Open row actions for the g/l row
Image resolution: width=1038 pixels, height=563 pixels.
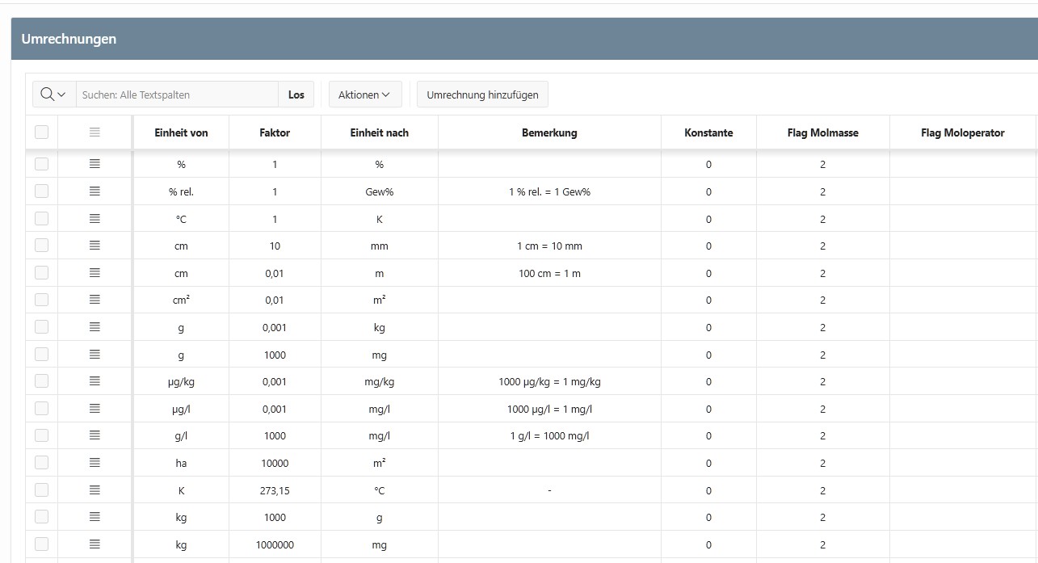[95, 435]
